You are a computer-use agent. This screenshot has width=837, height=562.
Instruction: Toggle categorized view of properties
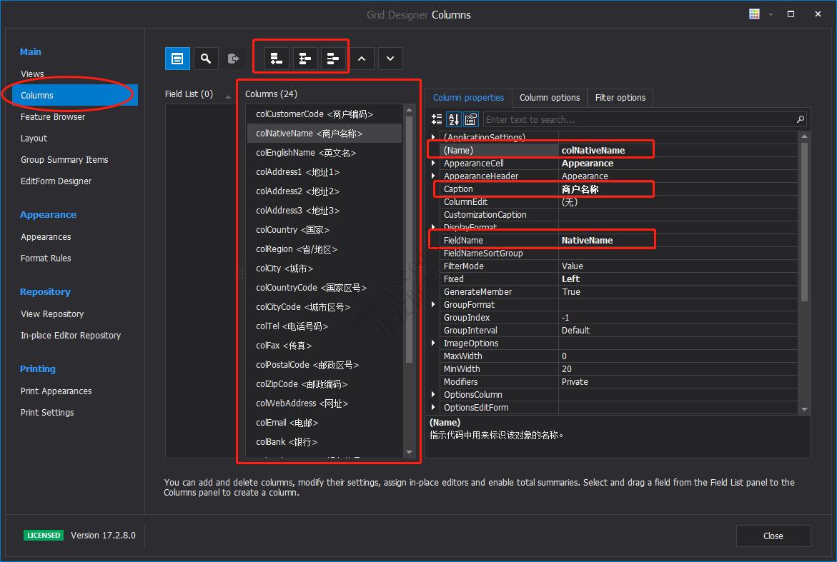pyautogui.click(x=439, y=119)
